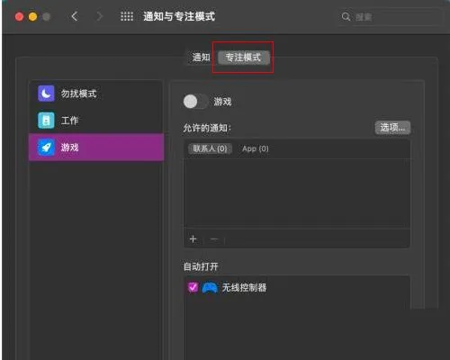
Task: Toggle the 游戏 focus switch on
Action: click(195, 102)
